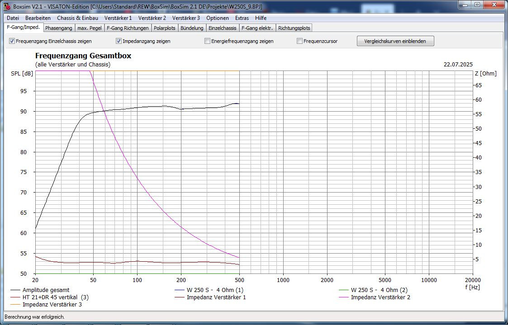Click the W 250 S - 4 Ohm (1) legend entry
This screenshot has width=508, height=325.
[x=209, y=290]
